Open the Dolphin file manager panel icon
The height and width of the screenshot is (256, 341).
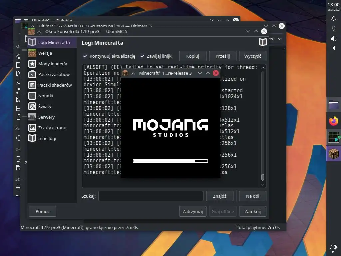[x=334, y=105]
